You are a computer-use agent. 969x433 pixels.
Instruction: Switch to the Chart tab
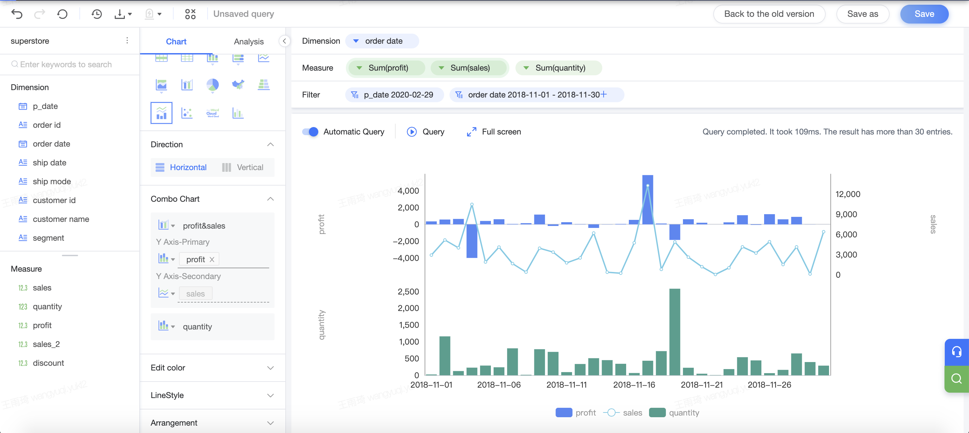point(176,41)
